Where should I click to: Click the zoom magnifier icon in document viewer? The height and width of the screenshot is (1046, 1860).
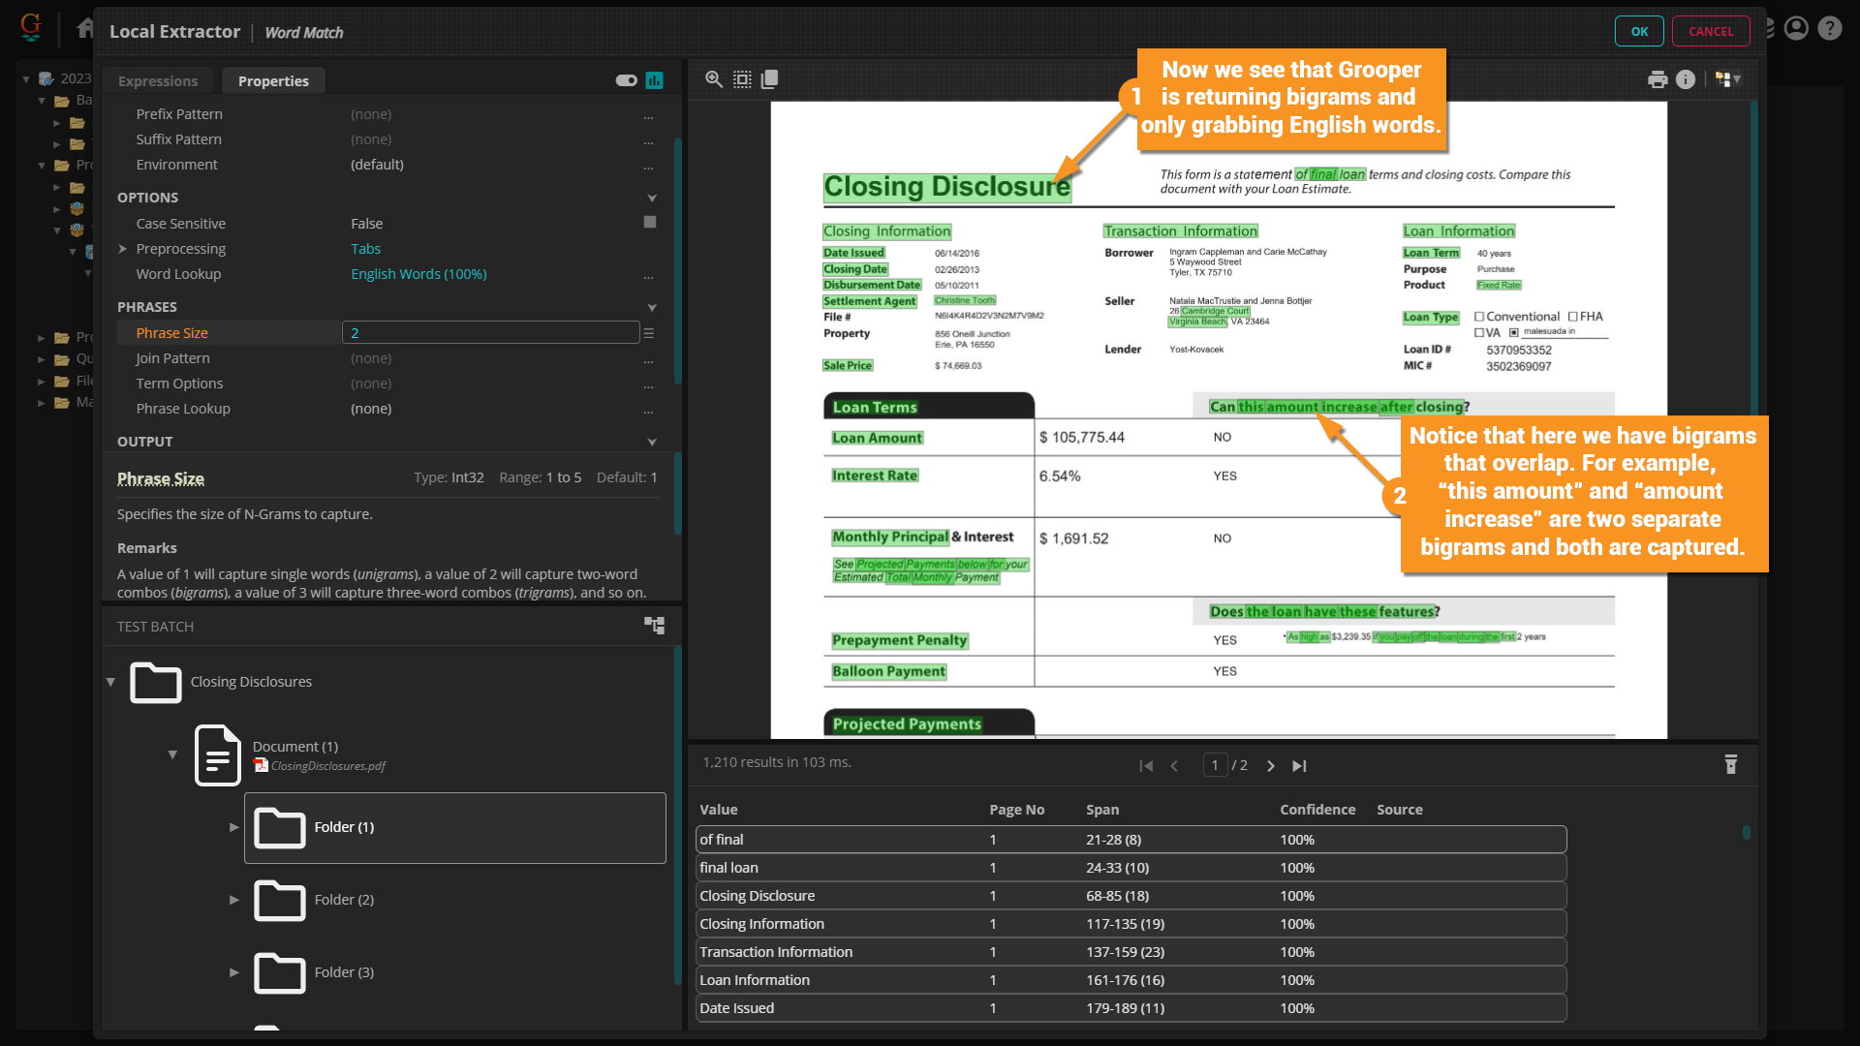(x=714, y=79)
